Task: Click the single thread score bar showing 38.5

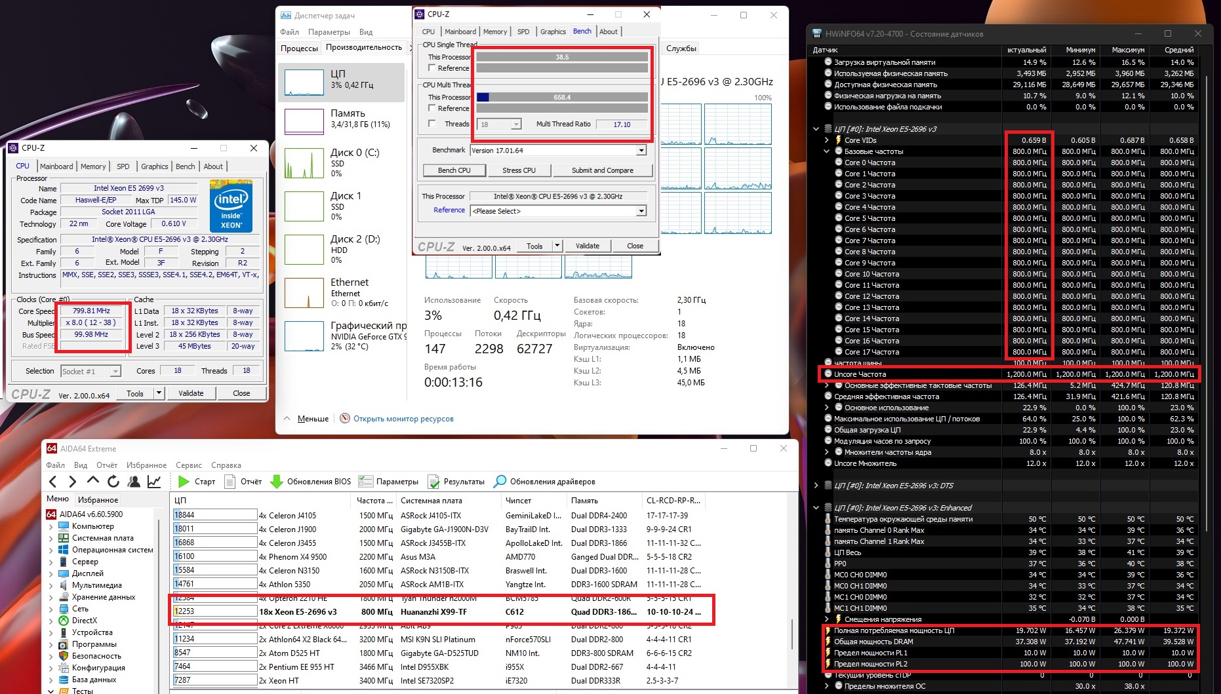Action: pos(562,57)
